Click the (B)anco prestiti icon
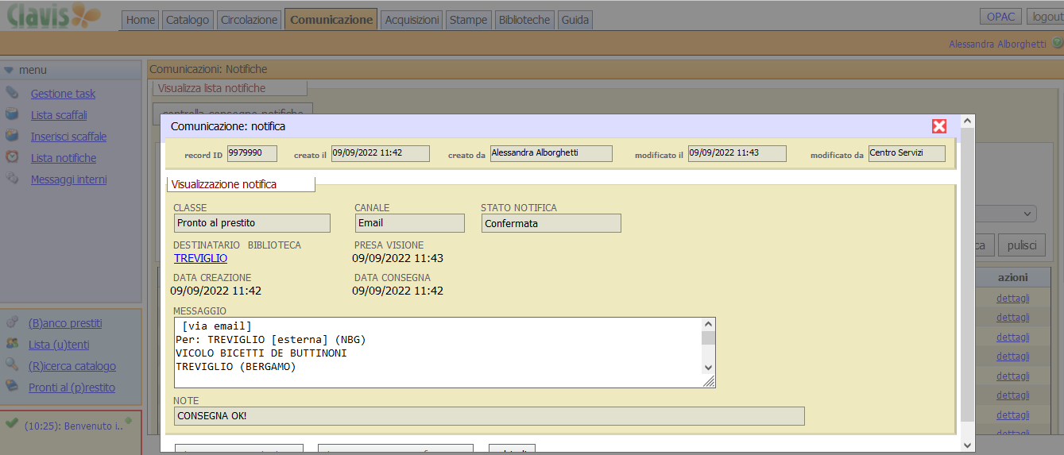 12,322
